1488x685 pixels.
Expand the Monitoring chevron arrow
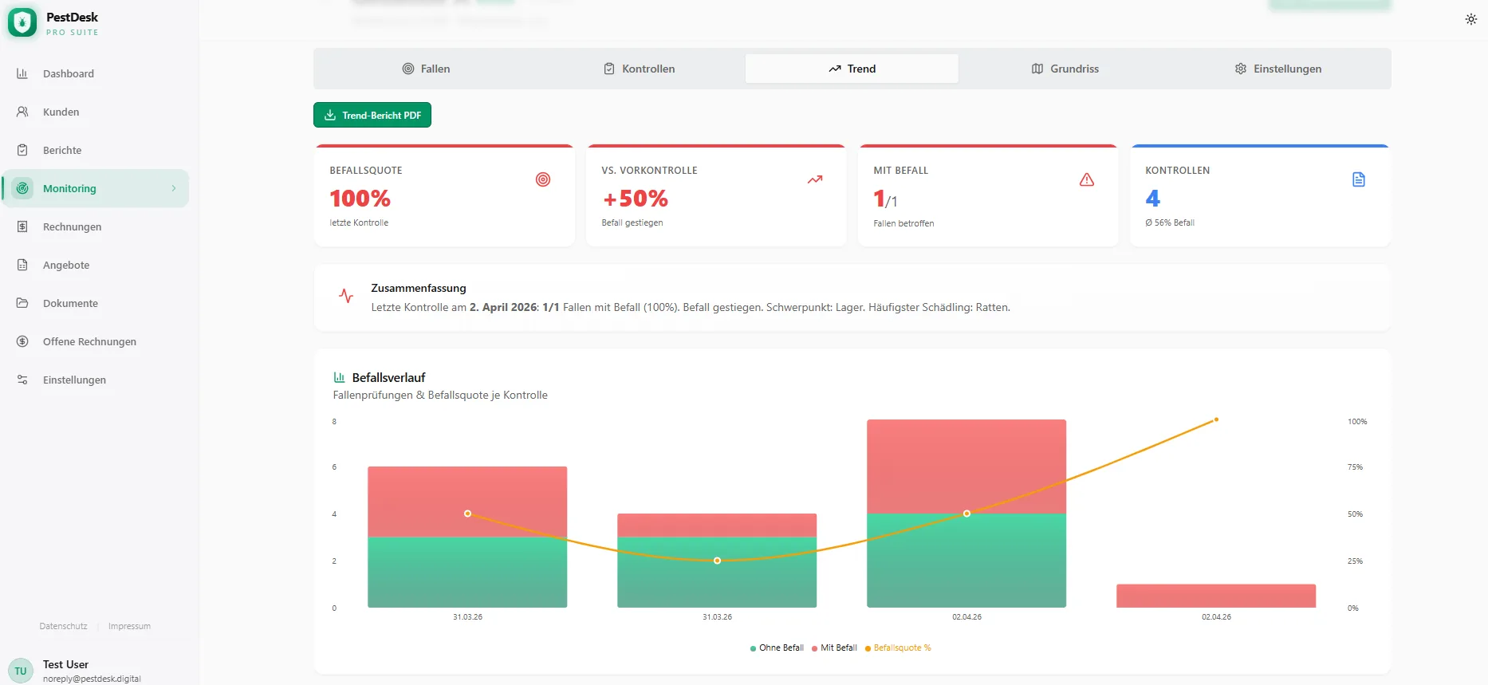[x=174, y=188]
